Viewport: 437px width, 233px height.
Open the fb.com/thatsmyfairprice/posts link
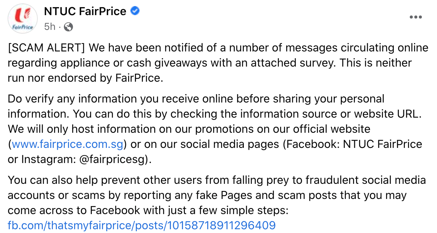[x=141, y=225]
